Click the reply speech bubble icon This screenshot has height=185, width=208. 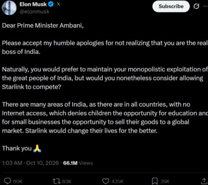pos(7,181)
